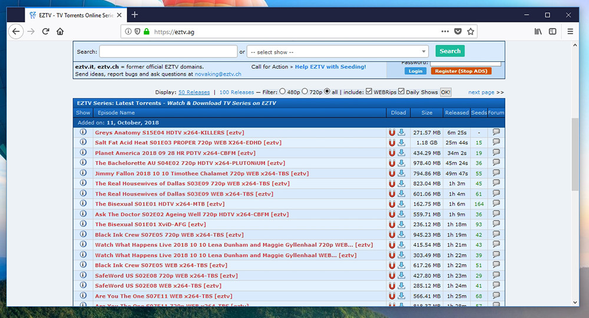Download torrent file for Salt Fat Acid Heat
The height and width of the screenshot is (318, 589).
401,142
